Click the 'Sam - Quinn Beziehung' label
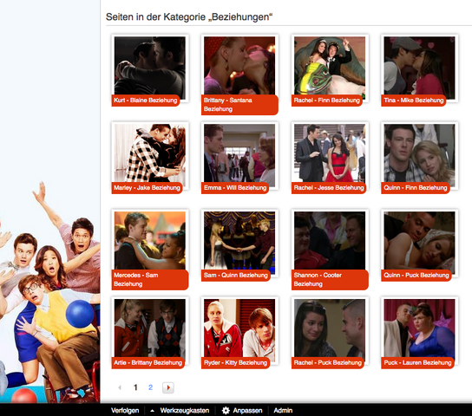 [236, 276]
